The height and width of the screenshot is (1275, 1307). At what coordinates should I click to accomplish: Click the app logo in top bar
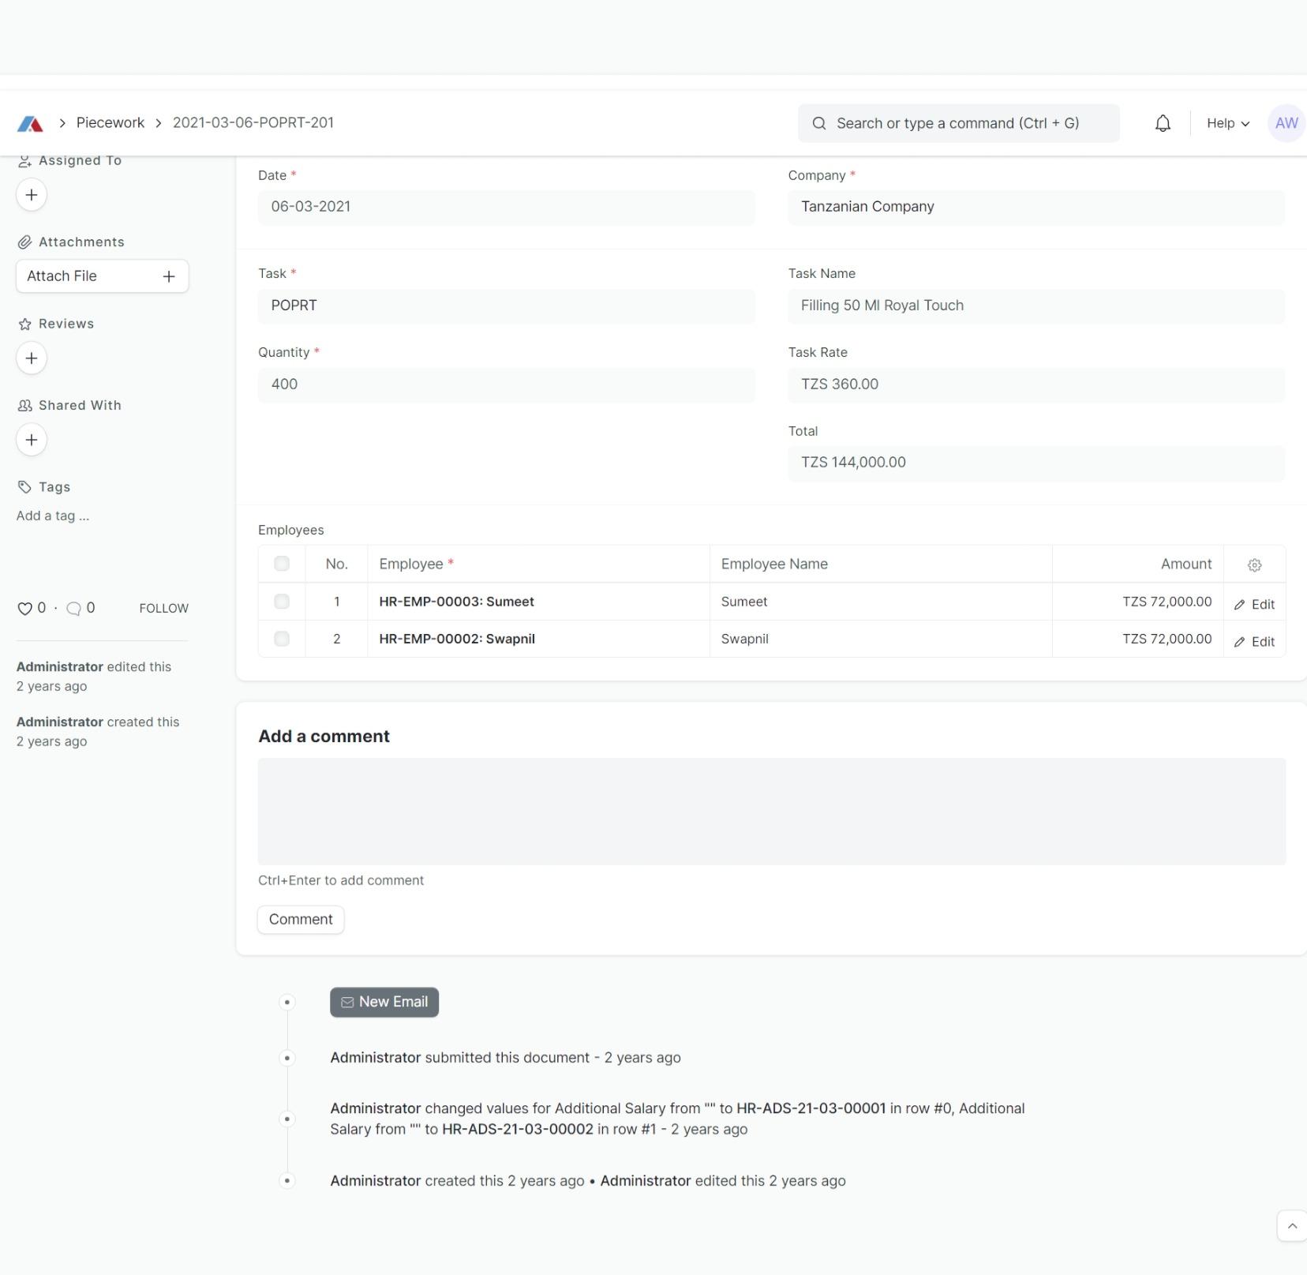click(x=30, y=122)
